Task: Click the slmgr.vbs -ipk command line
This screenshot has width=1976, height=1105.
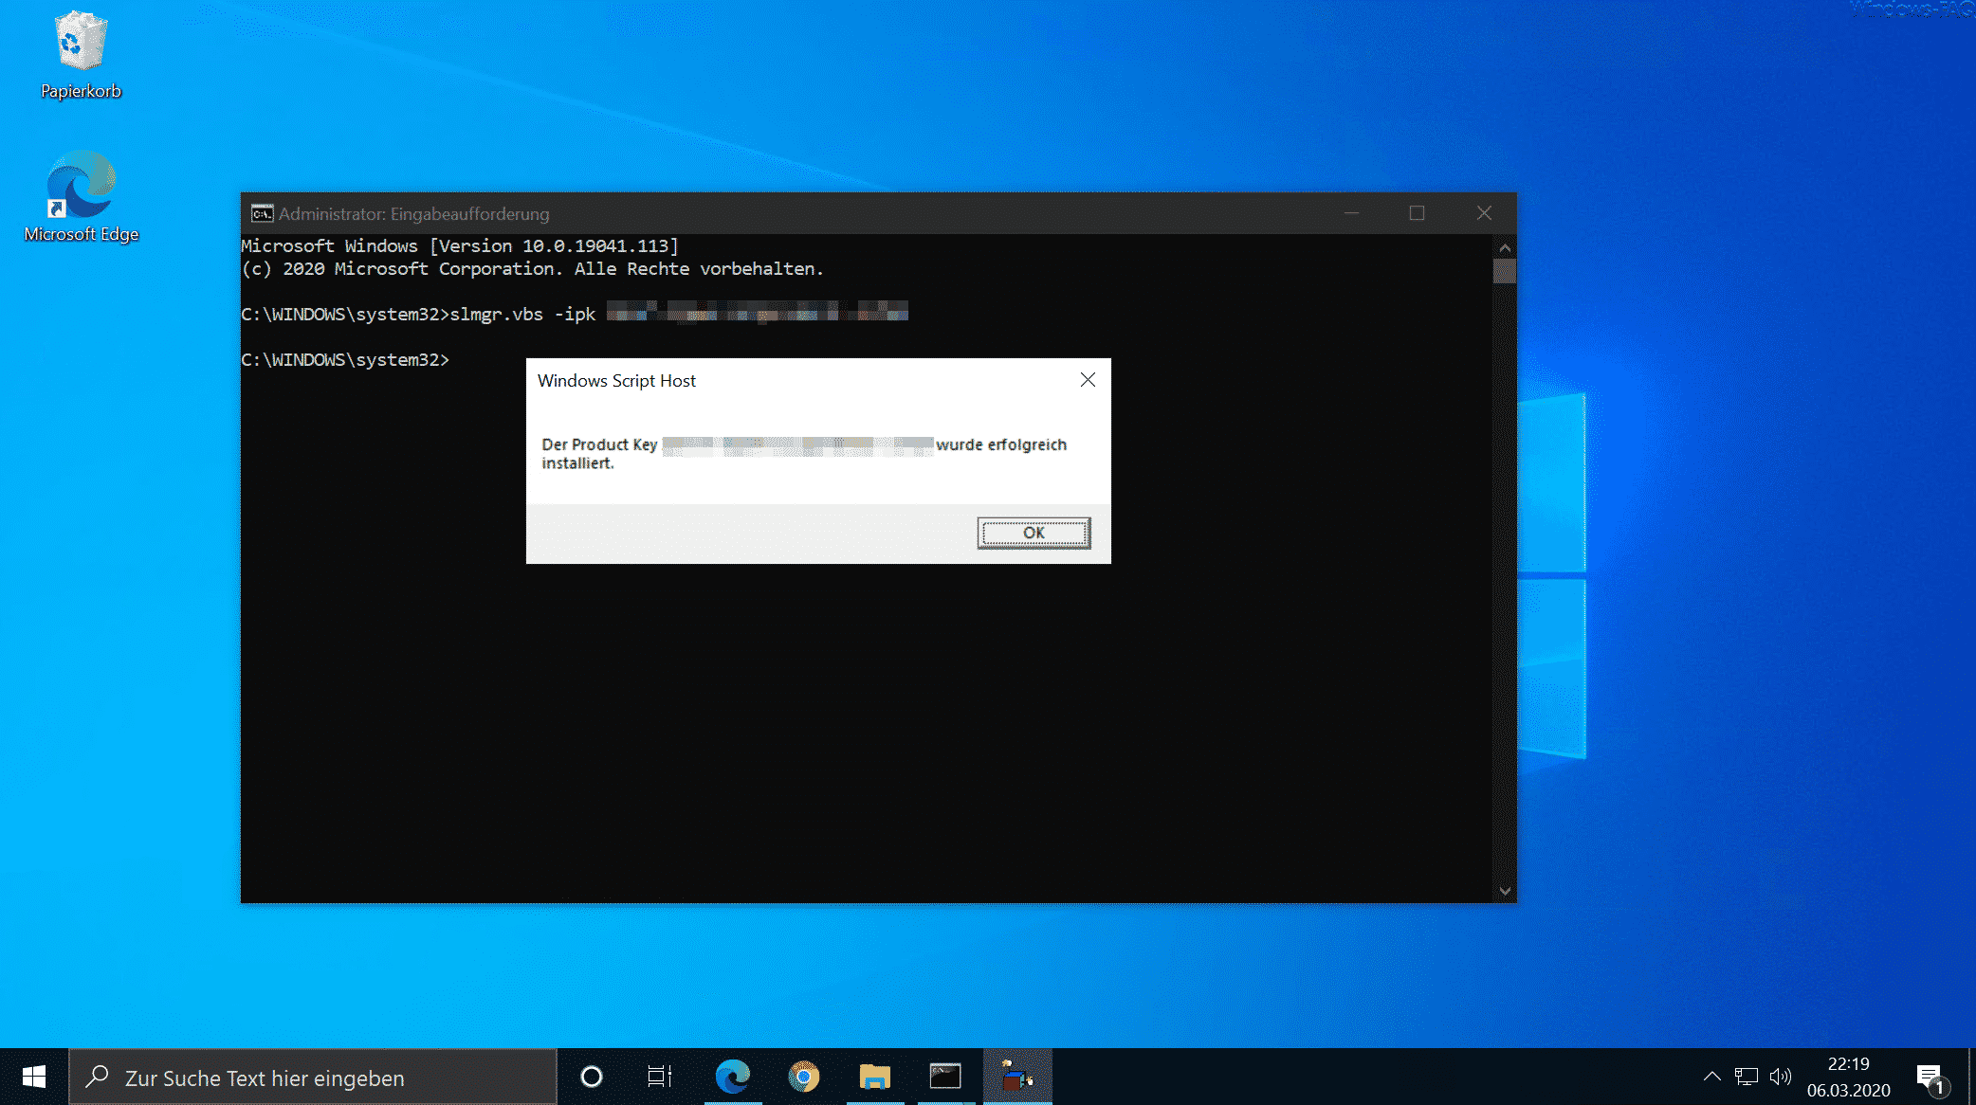Action: click(x=575, y=314)
